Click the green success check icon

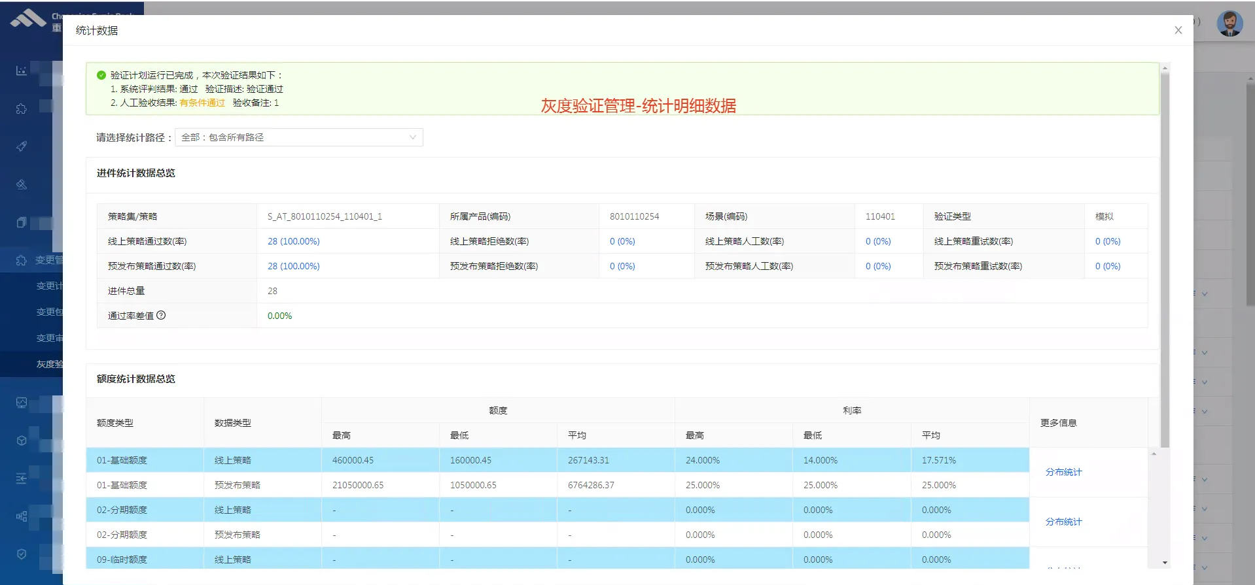pos(101,75)
